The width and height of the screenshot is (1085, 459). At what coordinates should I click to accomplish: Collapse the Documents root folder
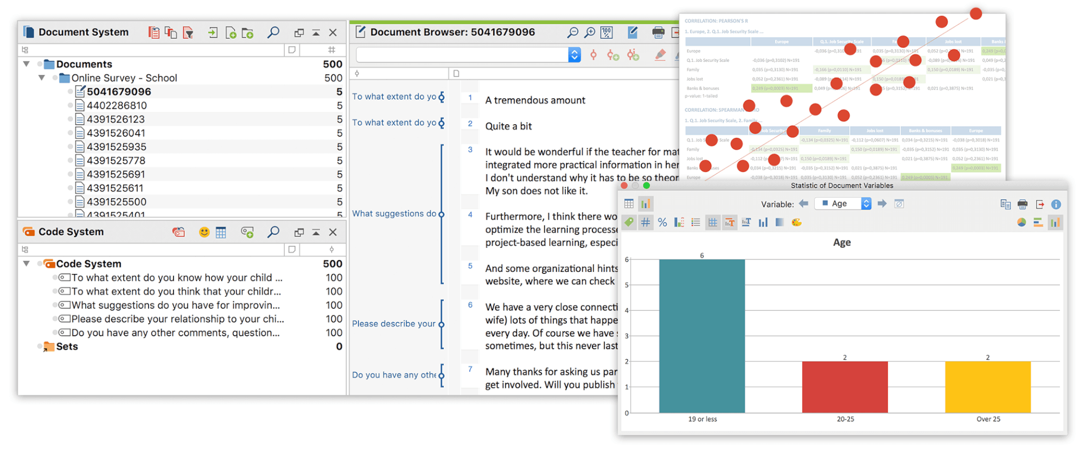click(26, 64)
